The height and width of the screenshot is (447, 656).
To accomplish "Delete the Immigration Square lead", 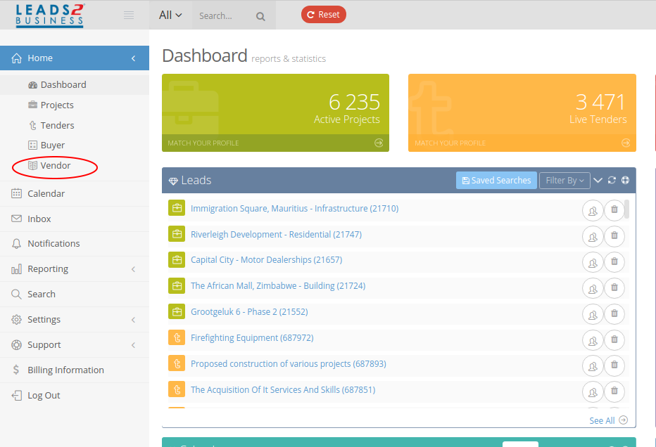I will pyautogui.click(x=614, y=210).
